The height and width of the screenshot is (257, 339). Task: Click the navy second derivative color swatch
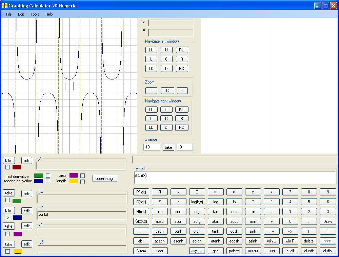(39, 181)
